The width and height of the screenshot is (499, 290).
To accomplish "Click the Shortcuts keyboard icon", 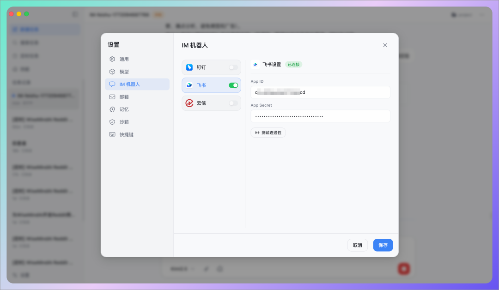I will coord(112,134).
